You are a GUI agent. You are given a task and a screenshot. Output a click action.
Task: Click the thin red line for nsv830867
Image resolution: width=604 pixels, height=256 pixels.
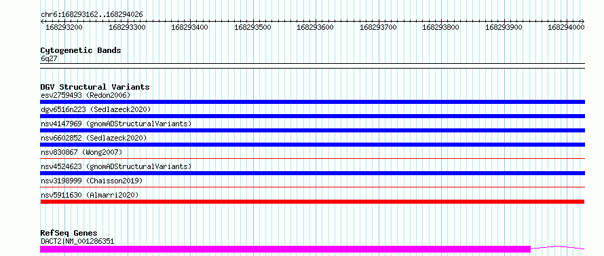tap(312, 158)
